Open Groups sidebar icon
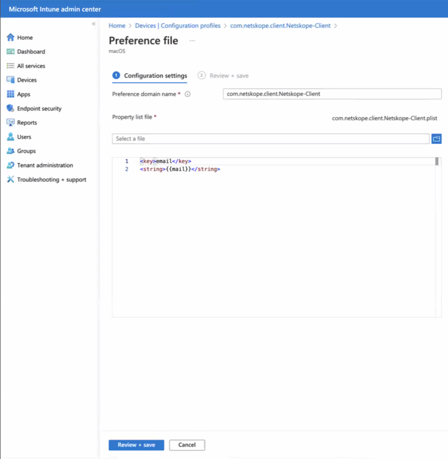This screenshot has width=448, height=459. point(10,151)
